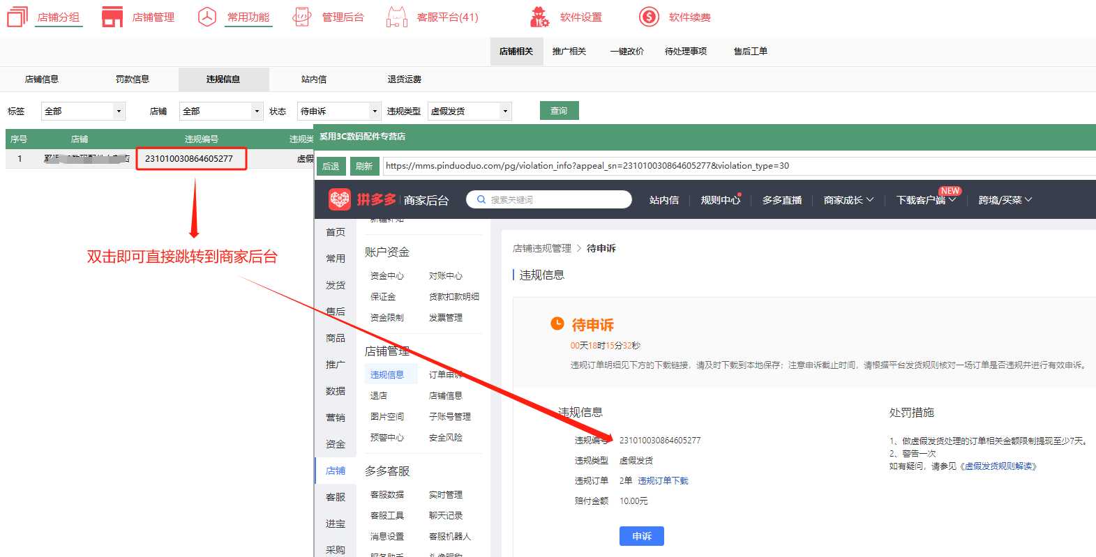
Task: Select the 违规信息 sub-tab
Action: pyautogui.click(x=223, y=79)
